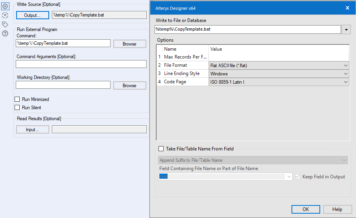Open the Annotation tag icon in sidebar

tap(5, 24)
